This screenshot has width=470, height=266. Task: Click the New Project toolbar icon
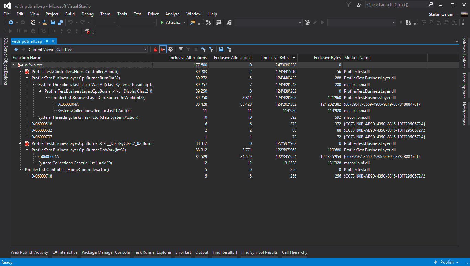pyautogui.click(x=33, y=22)
